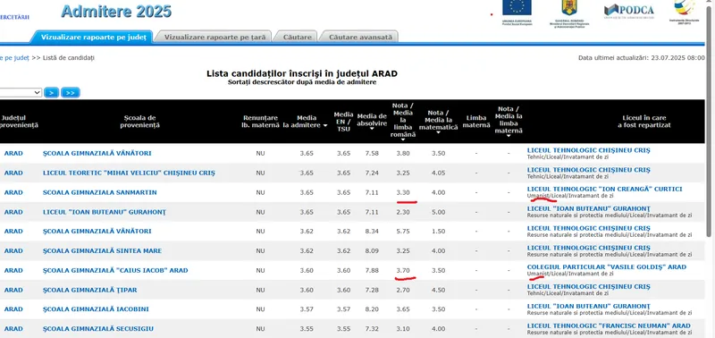
Task: Switch to Vizualizare rapoarte pe țară tab
Action: pos(214,37)
